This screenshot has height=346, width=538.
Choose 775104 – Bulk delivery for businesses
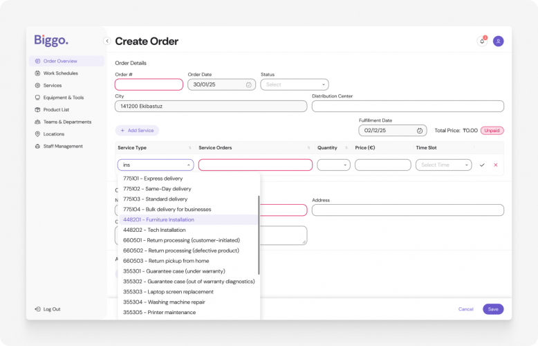click(188, 210)
